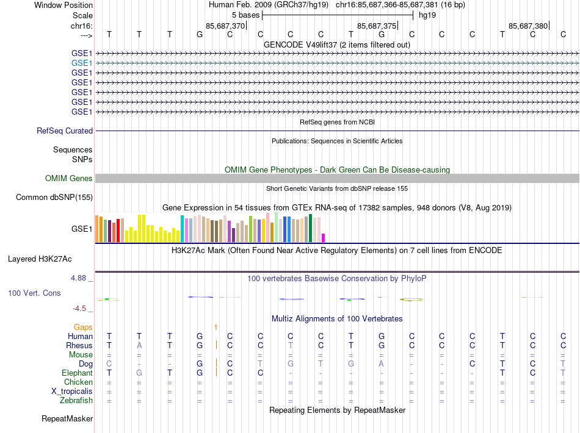Open 100 vertebrates Basewise Conservation by PhyloP title
Image resolution: width=580 pixels, height=433 pixels.
click(337, 278)
